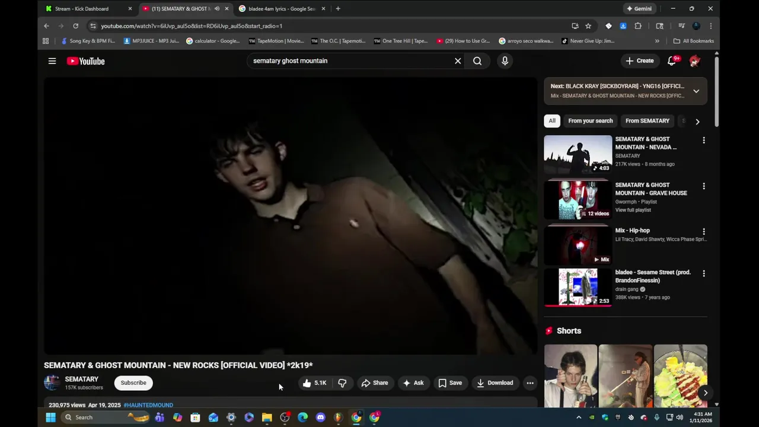Download the video
This screenshot has width=759, height=427.
(x=495, y=383)
